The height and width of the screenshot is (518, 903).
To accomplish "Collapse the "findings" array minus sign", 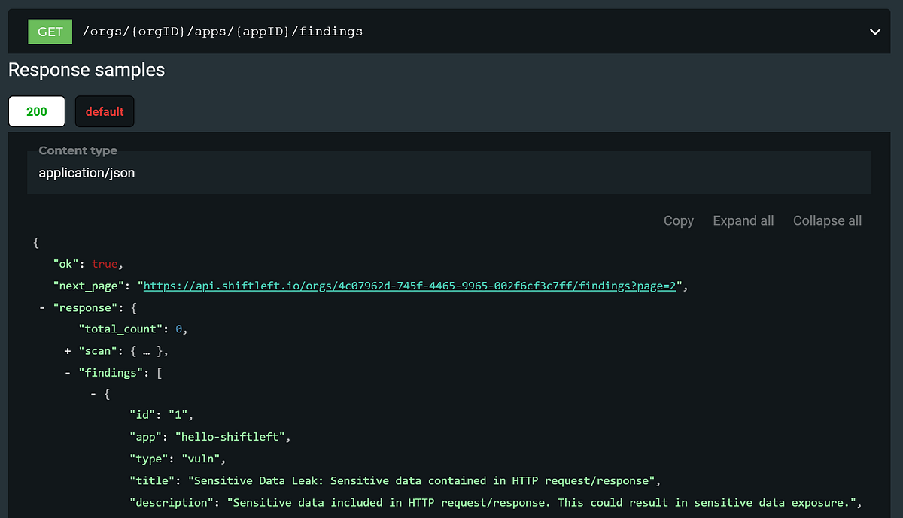I will [x=68, y=371].
